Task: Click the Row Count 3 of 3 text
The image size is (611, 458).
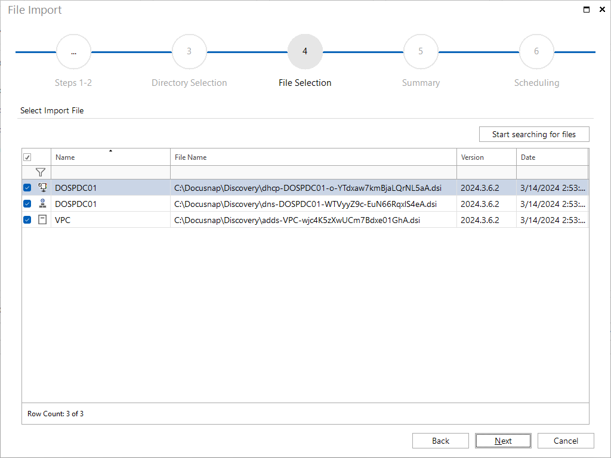Action: coord(55,414)
